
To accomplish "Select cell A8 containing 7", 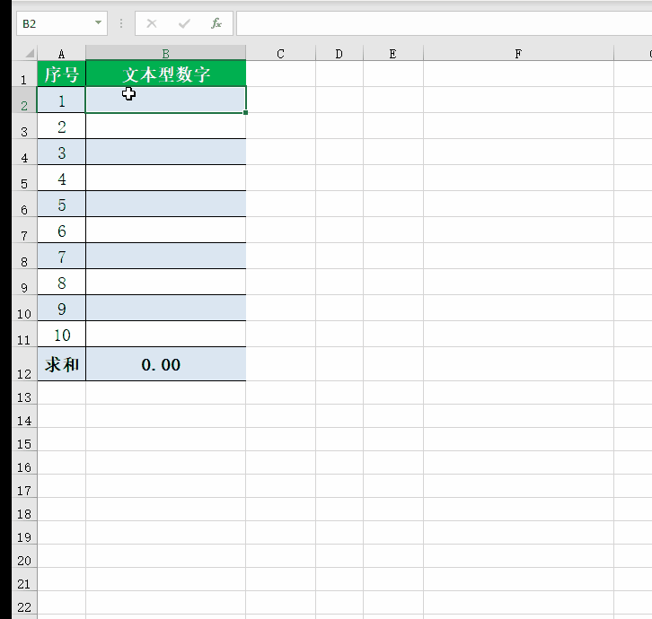I will pyautogui.click(x=62, y=257).
